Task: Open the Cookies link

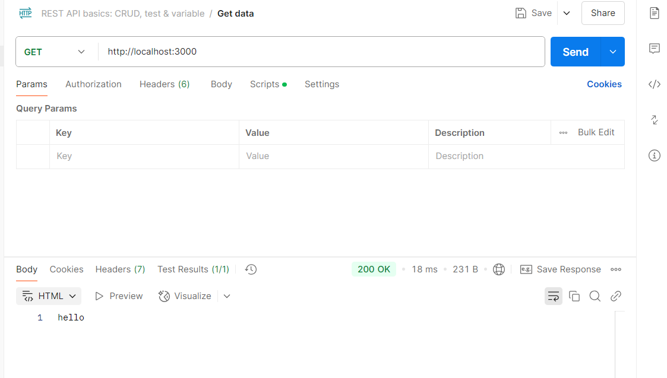Action: [604, 84]
